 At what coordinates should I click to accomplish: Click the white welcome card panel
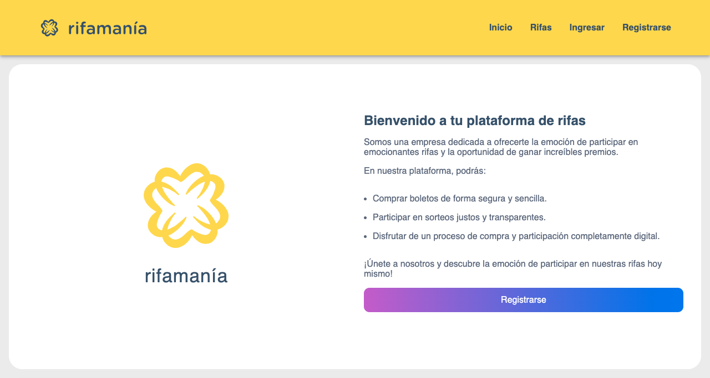355,343
